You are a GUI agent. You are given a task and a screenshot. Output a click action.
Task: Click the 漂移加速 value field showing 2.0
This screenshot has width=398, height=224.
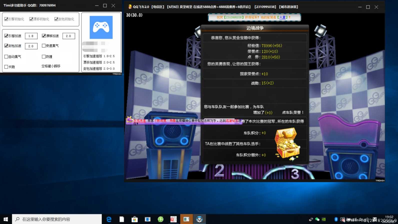[69, 36]
